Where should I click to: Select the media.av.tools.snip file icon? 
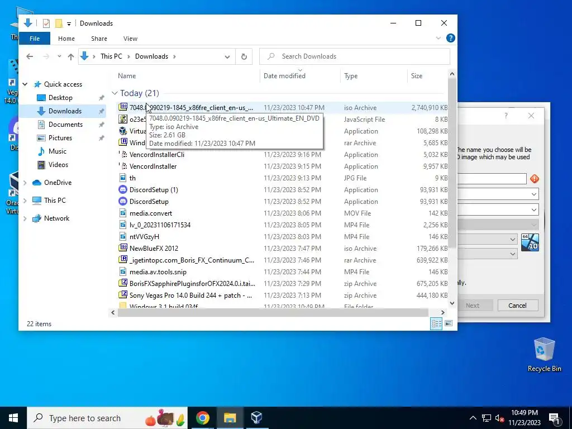click(x=123, y=272)
